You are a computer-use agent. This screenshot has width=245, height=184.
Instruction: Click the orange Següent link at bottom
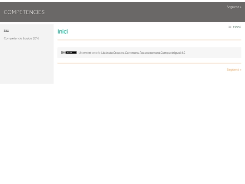(x=234, y=70)
